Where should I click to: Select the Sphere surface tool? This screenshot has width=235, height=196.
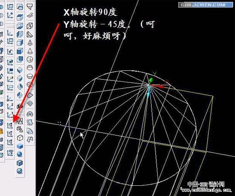(x=30, y=59)
